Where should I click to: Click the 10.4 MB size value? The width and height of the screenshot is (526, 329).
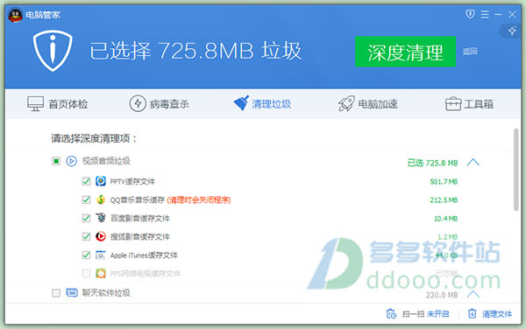pos(445,219)
